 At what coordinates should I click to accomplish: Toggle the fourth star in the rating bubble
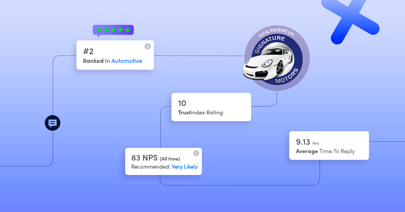click(x=120, y=30)
